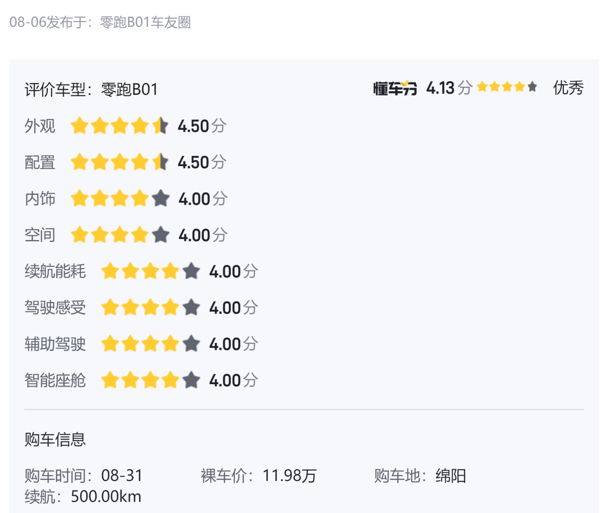Open the 零跑B01车友圈 link
Screen dimensions: 603x513
pos(145,22)
